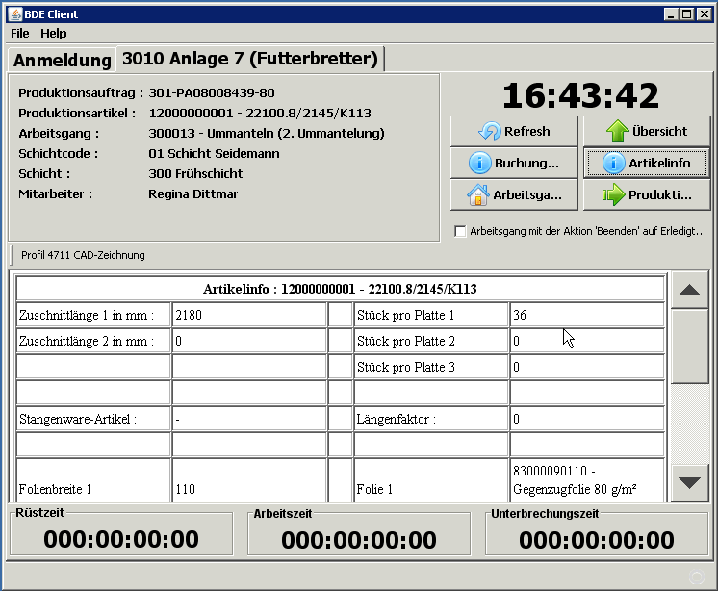Open the Profil 4711 CAD-Zeichnung tab
The image size is (718, 591).
(83, 255)
